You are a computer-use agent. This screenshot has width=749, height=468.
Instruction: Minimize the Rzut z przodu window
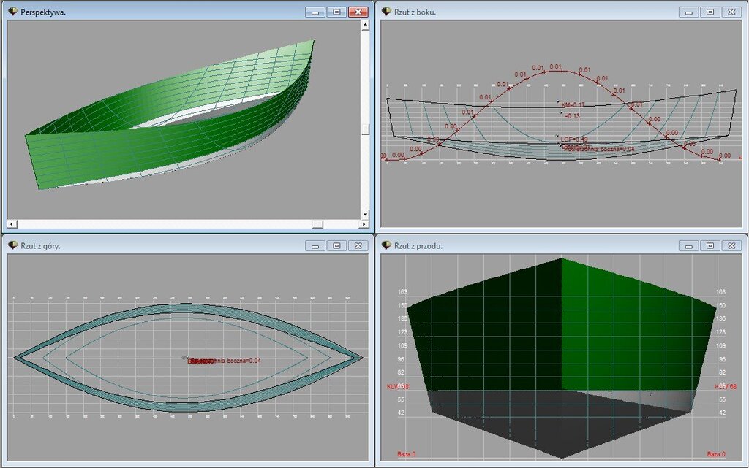pyautogui.click(x=688, y=246)
